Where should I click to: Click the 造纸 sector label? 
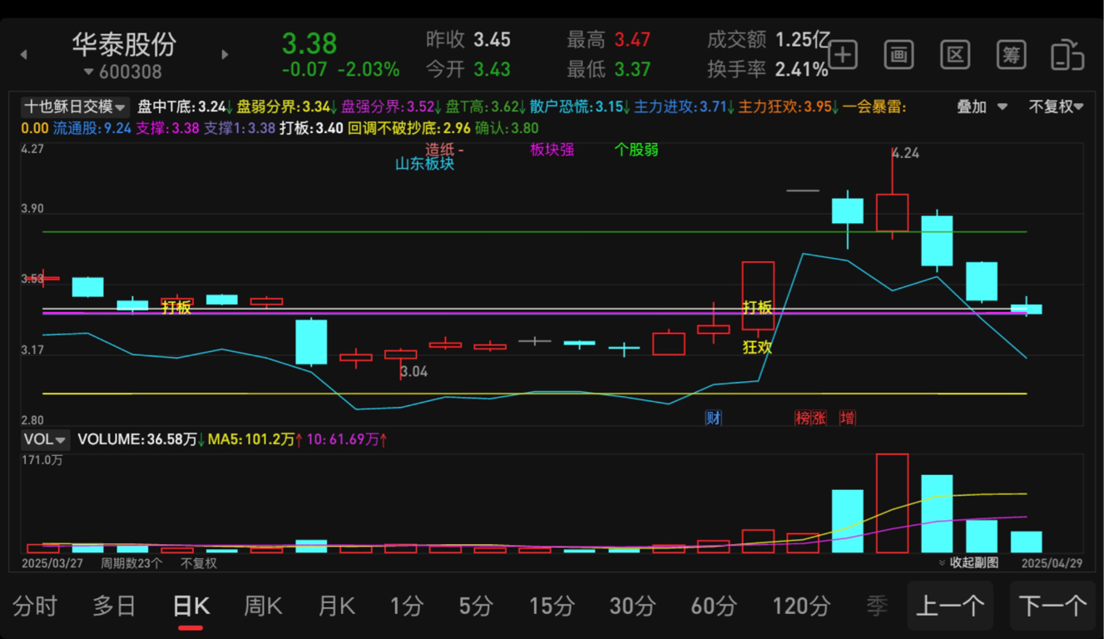[x=441, y=150]
